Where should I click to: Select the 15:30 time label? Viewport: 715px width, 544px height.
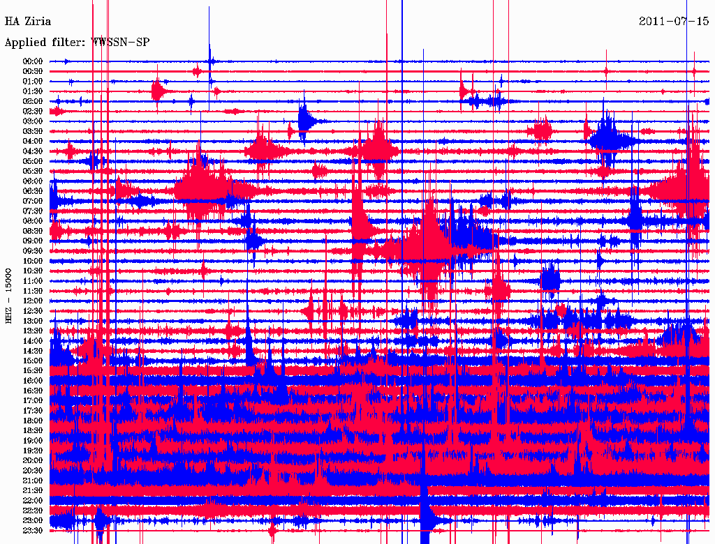(x=33, y=371)
